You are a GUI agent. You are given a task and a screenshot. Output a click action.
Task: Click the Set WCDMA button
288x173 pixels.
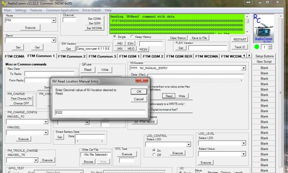pyautogui.click(x=94, y=28)
